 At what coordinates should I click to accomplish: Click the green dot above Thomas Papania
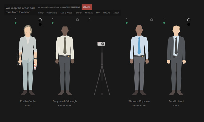(127, 23)
